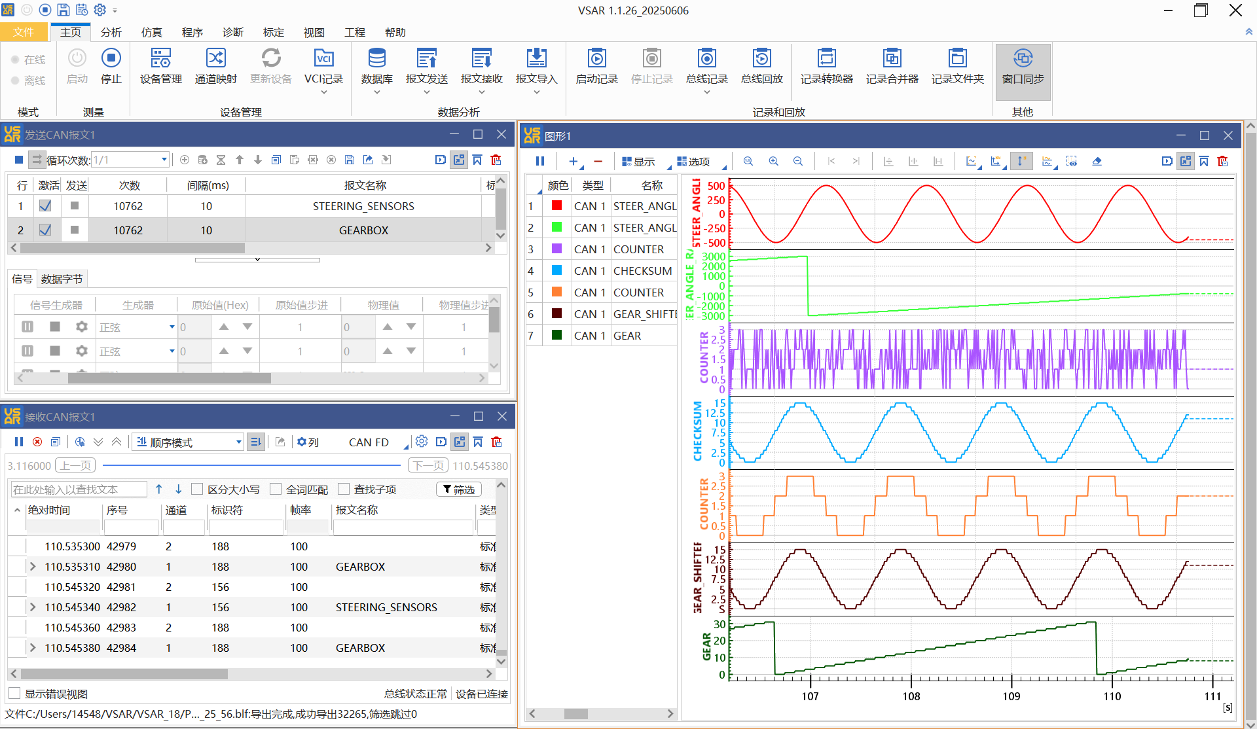Click the CAN FD button
The width and height of the screenshot is (1257, 729).
369,442
